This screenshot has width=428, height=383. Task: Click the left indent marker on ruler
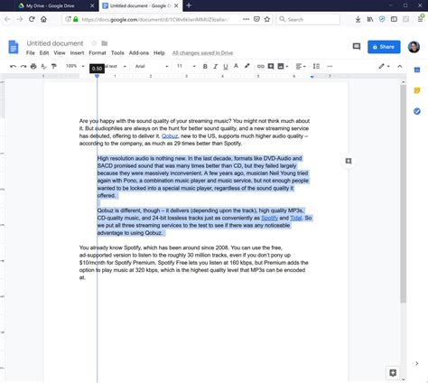tap(97, 77)
